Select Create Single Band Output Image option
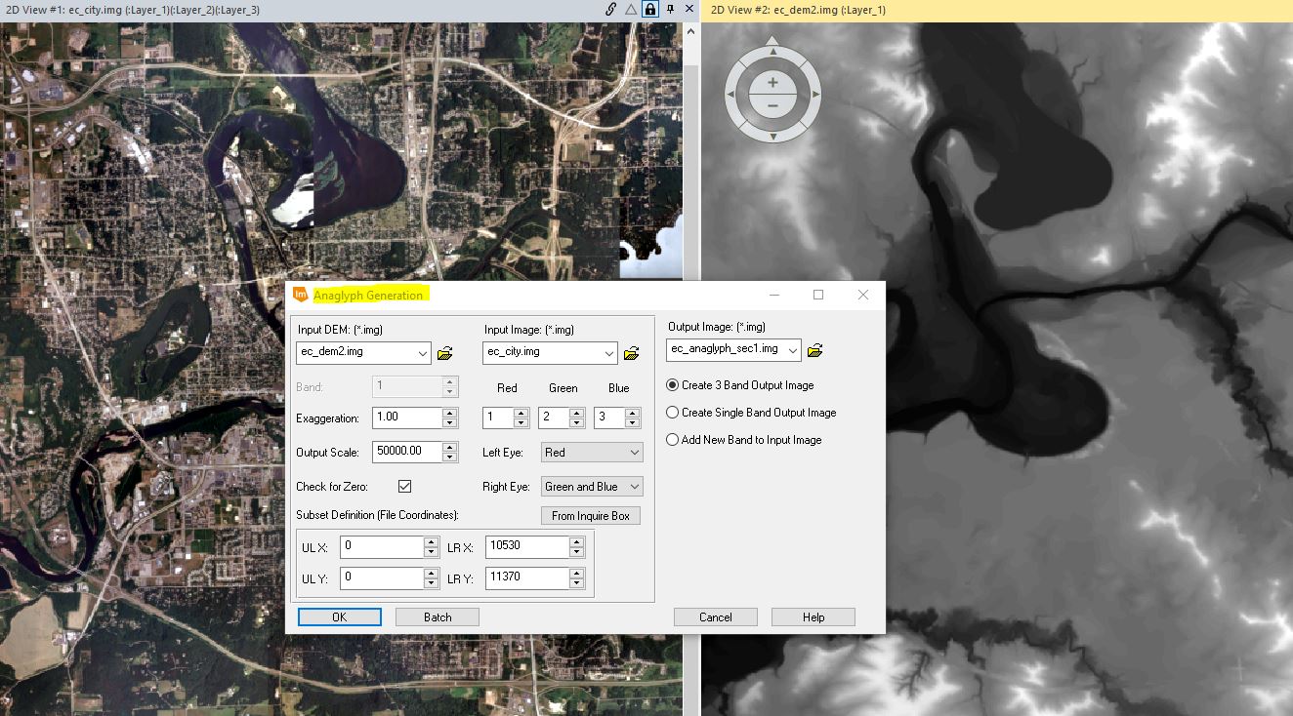 coord(673,413)
